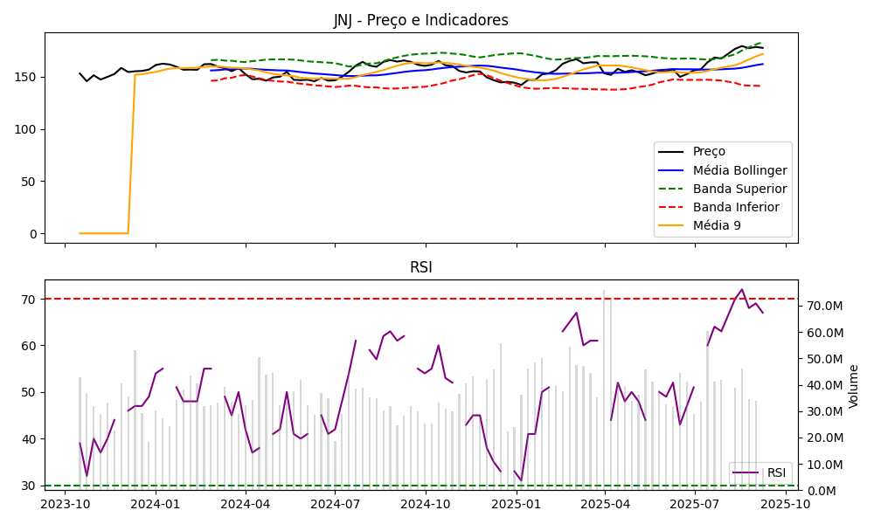This screenshot has width=874, height=524.
Task: Click the '70' tick on RSI axis
Action: 29,299
